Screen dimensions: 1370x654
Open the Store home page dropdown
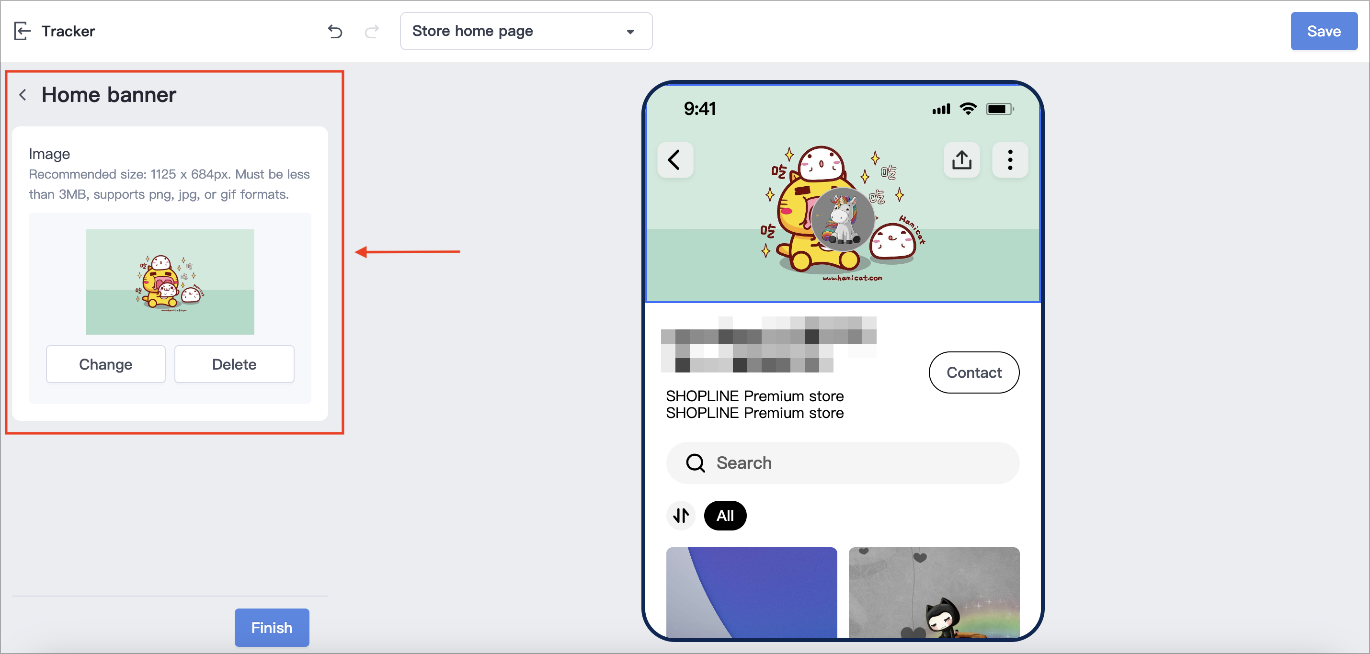(x=526, y=32)
